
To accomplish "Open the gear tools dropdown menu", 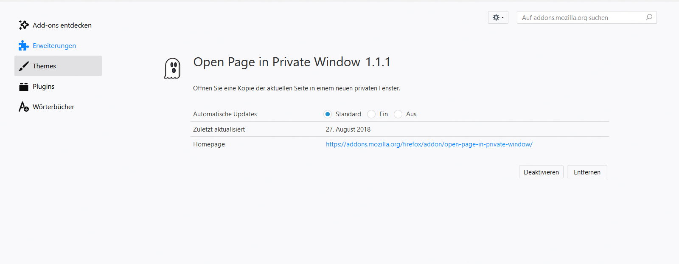I will (x=498, y=17).
